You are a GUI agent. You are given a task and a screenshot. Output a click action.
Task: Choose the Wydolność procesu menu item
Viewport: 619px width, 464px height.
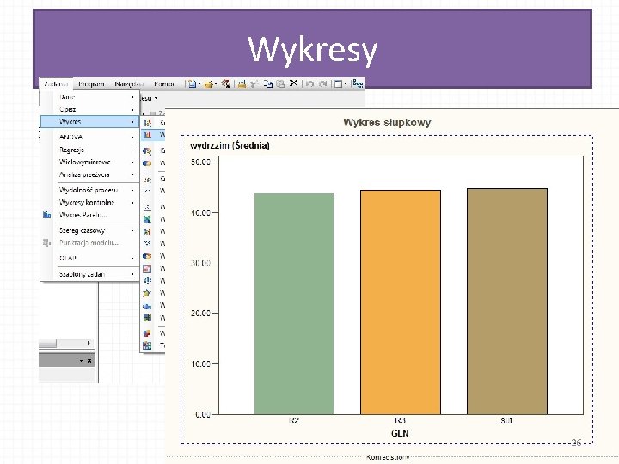click(x=89, y=190)
